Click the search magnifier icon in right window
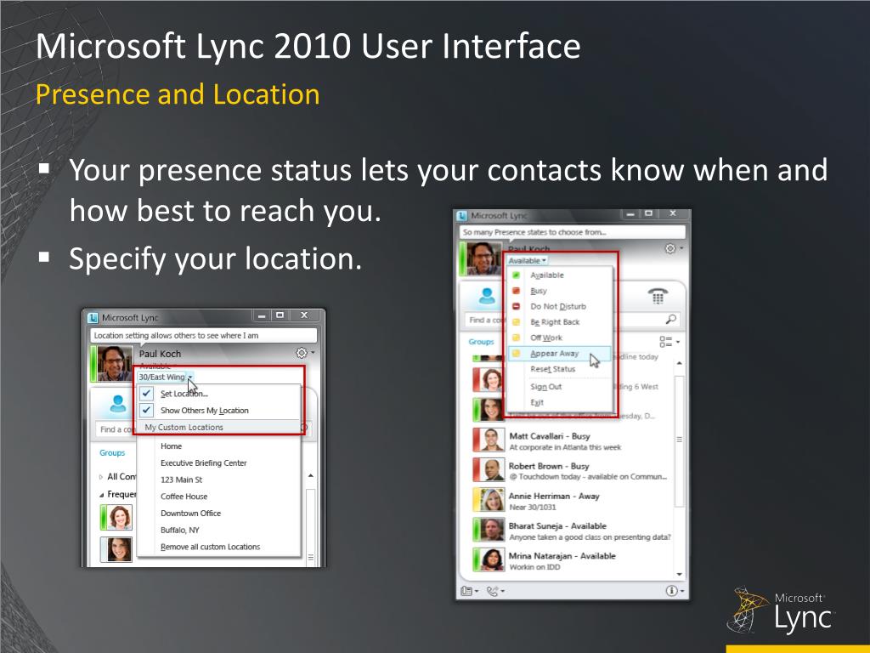This screenshot has width=870, height=653. point(671,319)
